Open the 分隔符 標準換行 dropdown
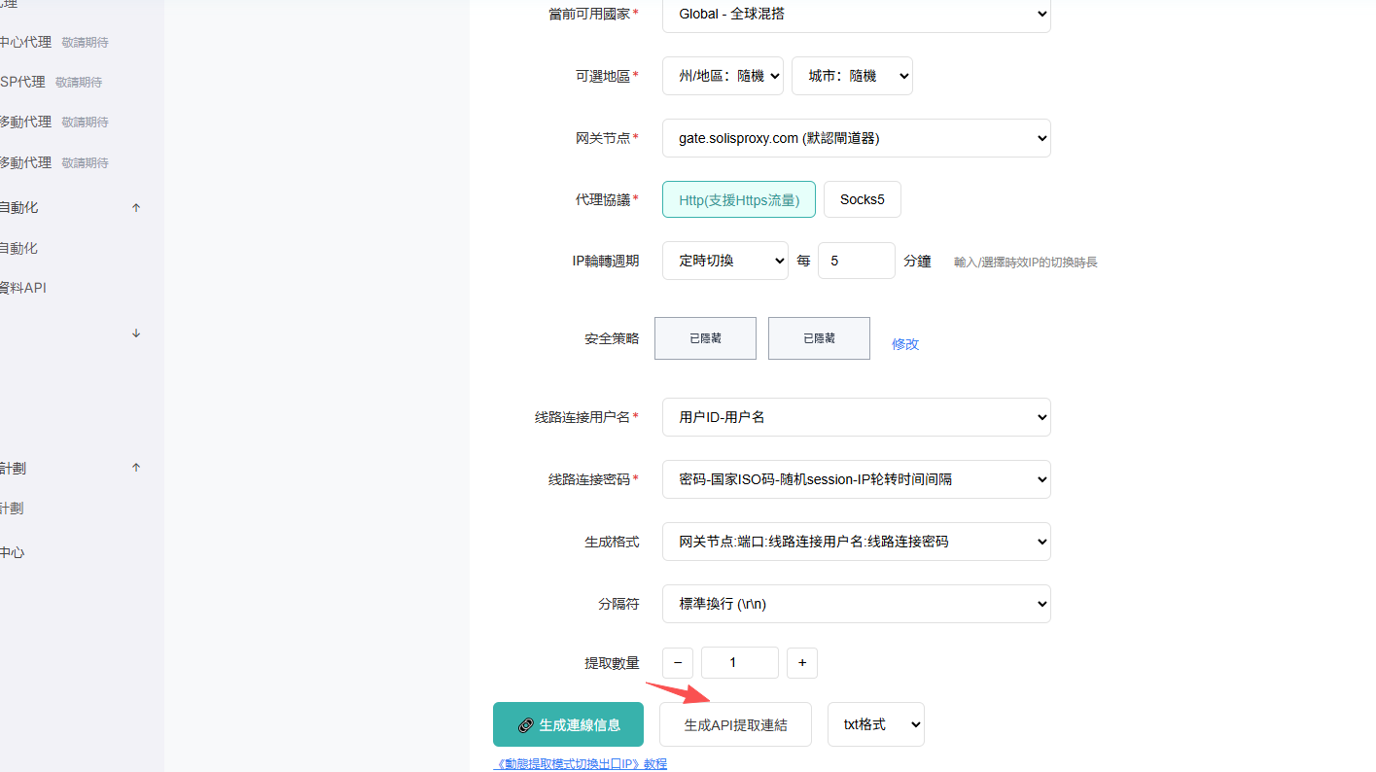This screenshot has height=772, width=1376. (x=856, y=604)
